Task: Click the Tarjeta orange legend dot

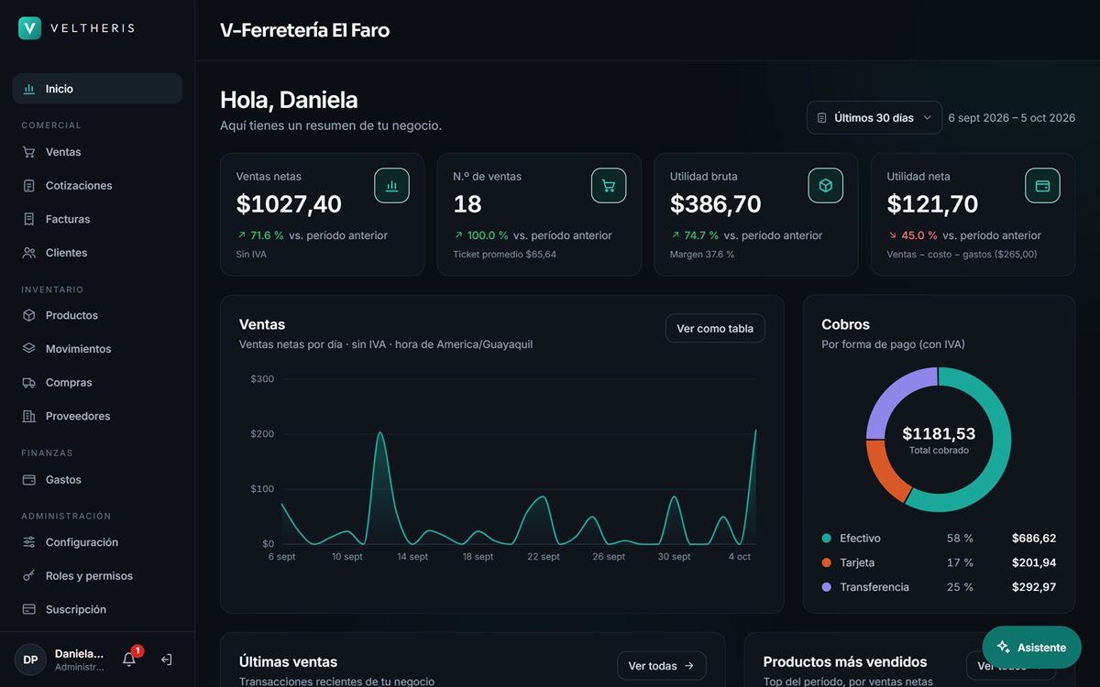Action: click(x=827, y=562)
